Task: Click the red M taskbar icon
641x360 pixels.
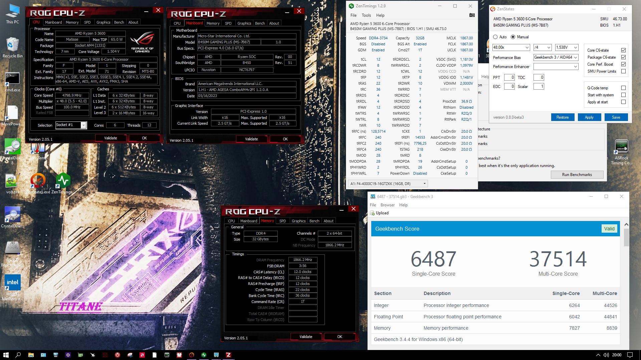Action: (179, 355)
